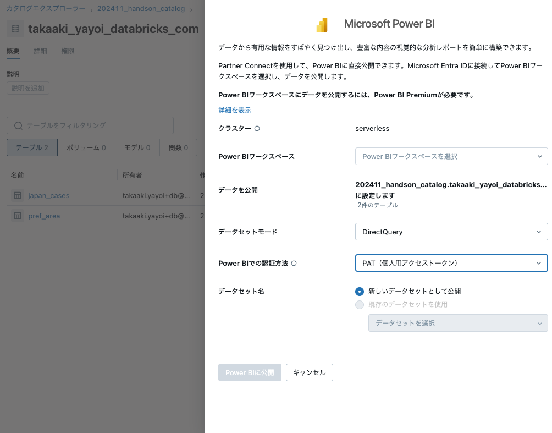Select the ボリューム 0 tab

[x=85, y=147]
